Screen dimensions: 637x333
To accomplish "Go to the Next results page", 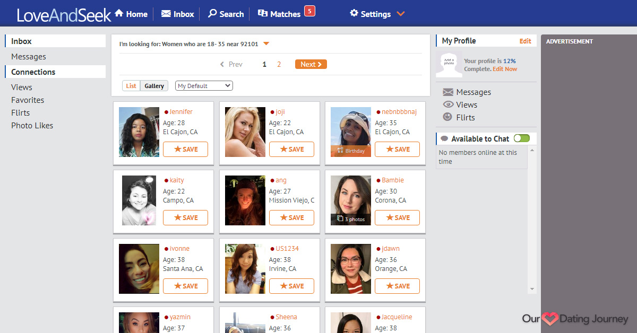I will tap(311, 64).
